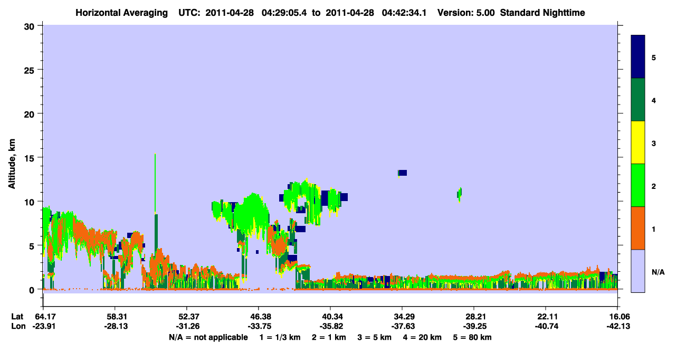This screenshot has width=686, height=352.
Task: Click the bright green colorbar segment 2
Action: [x=638, y=185]
